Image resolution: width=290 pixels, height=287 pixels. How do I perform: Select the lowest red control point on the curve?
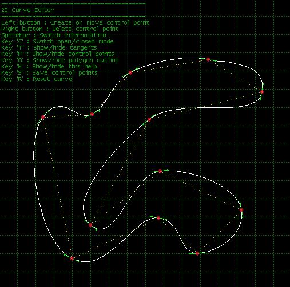[x=72, y=258]
